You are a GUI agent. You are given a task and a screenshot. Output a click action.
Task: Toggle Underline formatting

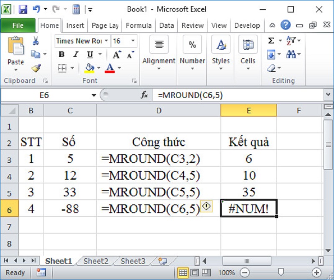(90, 55)
